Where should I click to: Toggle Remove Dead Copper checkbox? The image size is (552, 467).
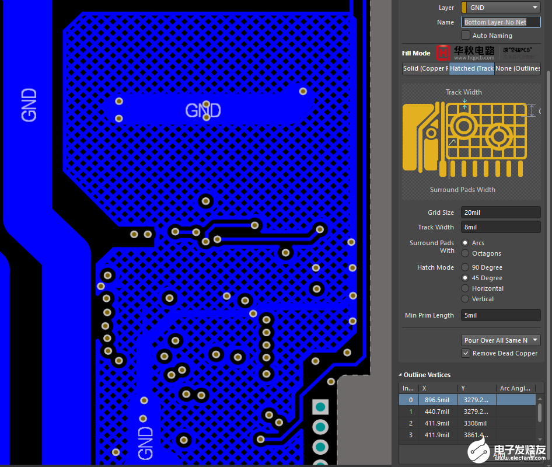466,353
